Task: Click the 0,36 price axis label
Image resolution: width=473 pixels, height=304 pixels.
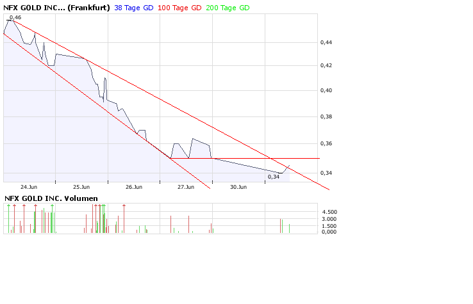Action: [327, 144]
